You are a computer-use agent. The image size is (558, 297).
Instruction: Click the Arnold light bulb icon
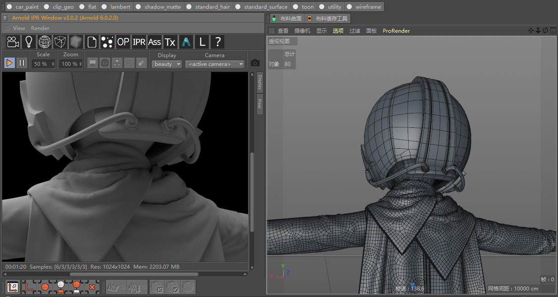[29, 42]
